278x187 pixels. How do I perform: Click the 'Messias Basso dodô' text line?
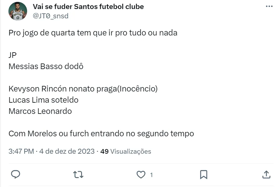tap(46, 66)
